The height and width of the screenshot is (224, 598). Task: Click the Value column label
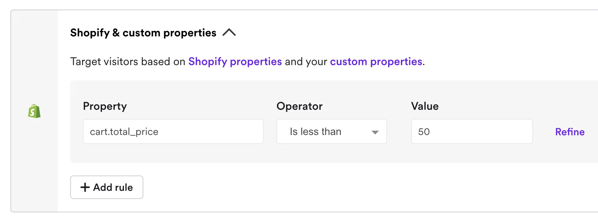coord(425,106)
